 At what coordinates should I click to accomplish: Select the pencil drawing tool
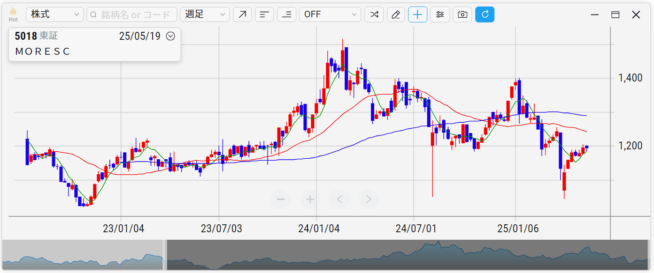pos(396,15)
